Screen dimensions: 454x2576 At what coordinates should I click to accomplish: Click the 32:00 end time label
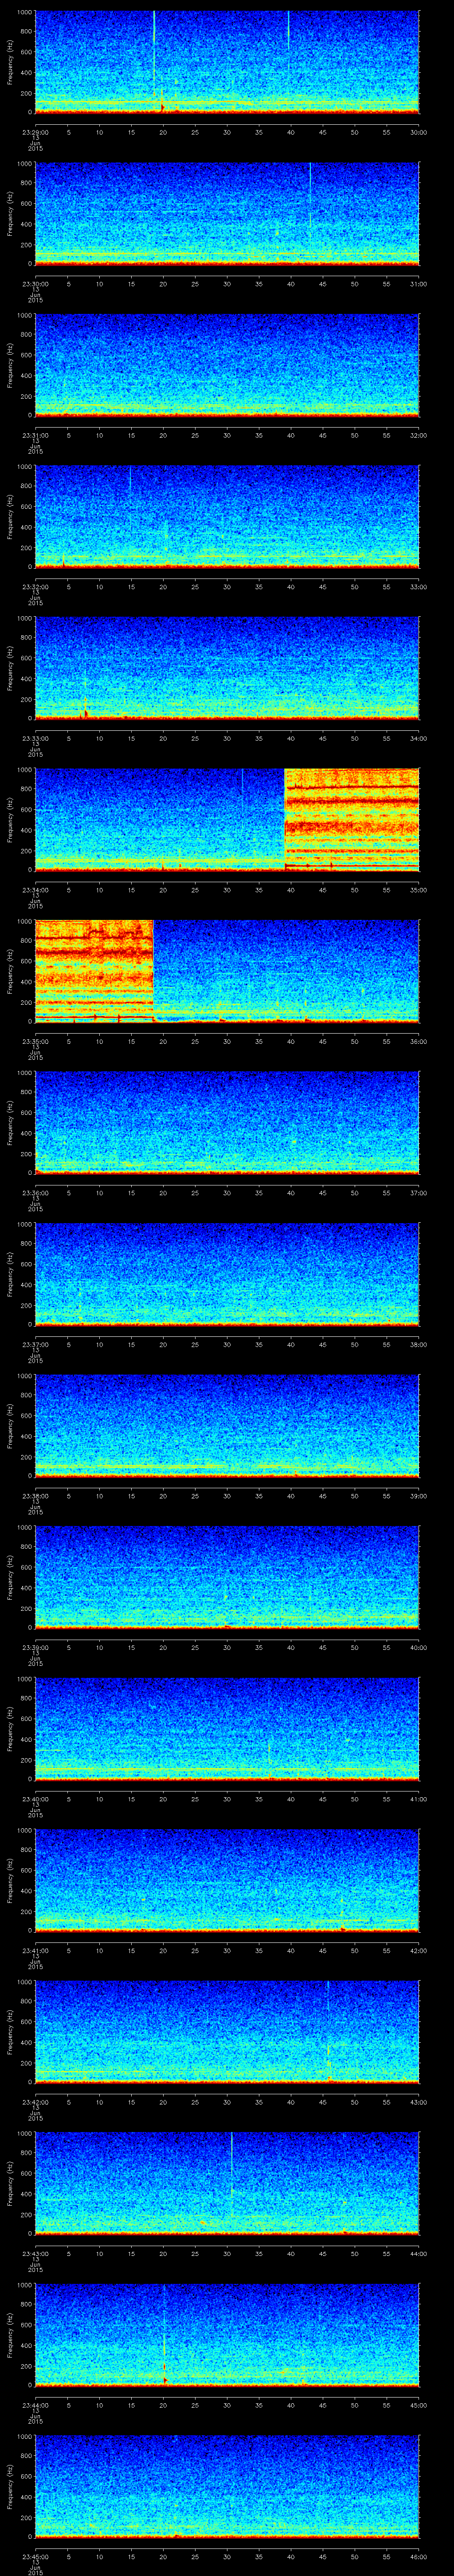(418, 435)
